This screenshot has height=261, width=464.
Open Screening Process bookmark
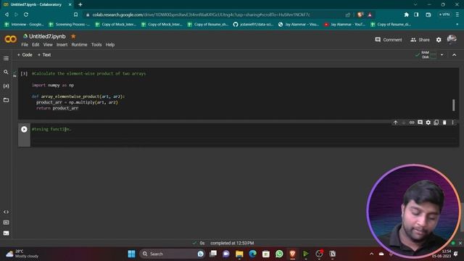pos(70,24)
